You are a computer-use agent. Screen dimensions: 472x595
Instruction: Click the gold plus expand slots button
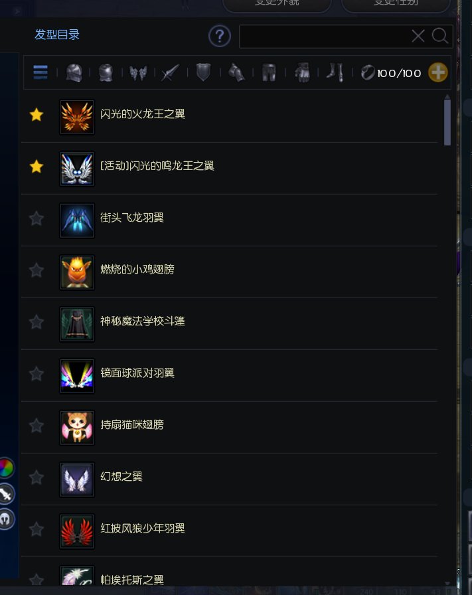click(438, 72)
